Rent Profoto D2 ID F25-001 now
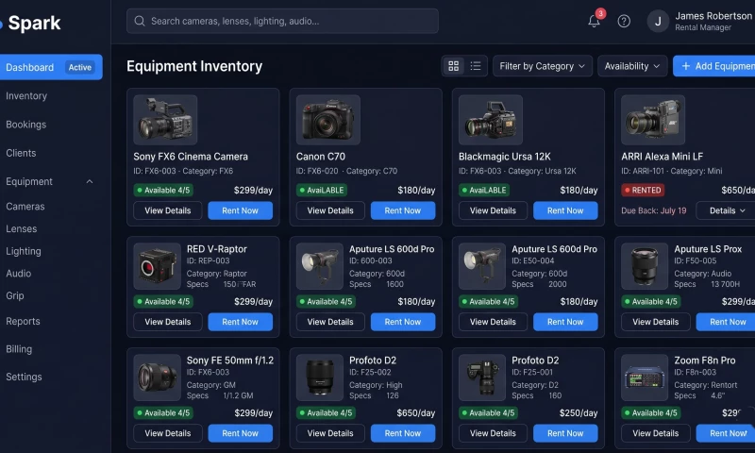Viewport: 755px width, 453px height. pos(565,433)
